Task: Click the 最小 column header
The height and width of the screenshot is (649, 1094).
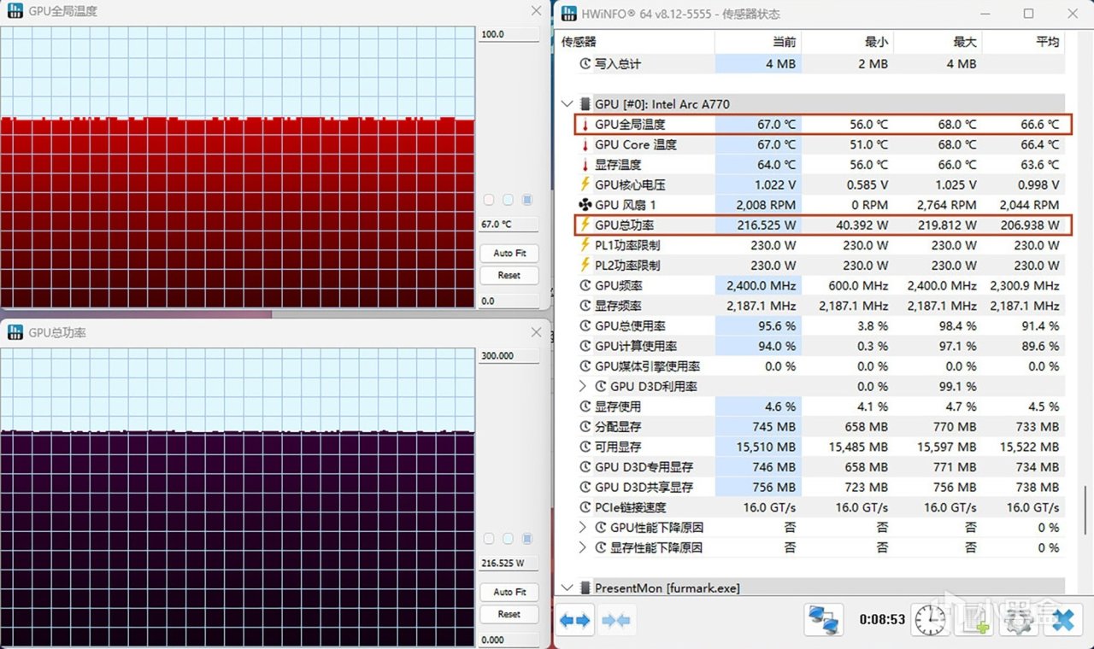Action: 848,43
